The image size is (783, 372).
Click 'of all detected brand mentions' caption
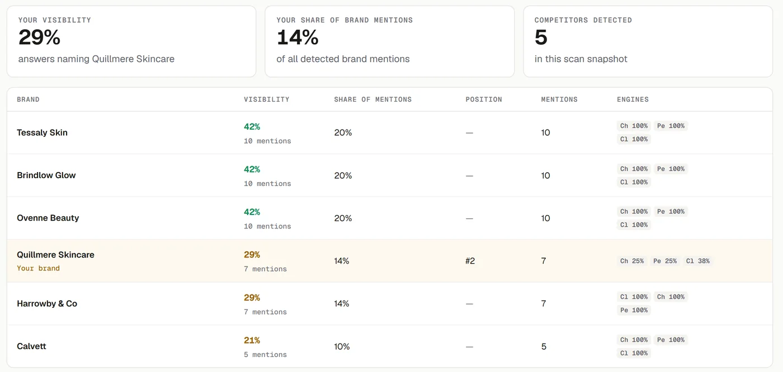[343, 59]
